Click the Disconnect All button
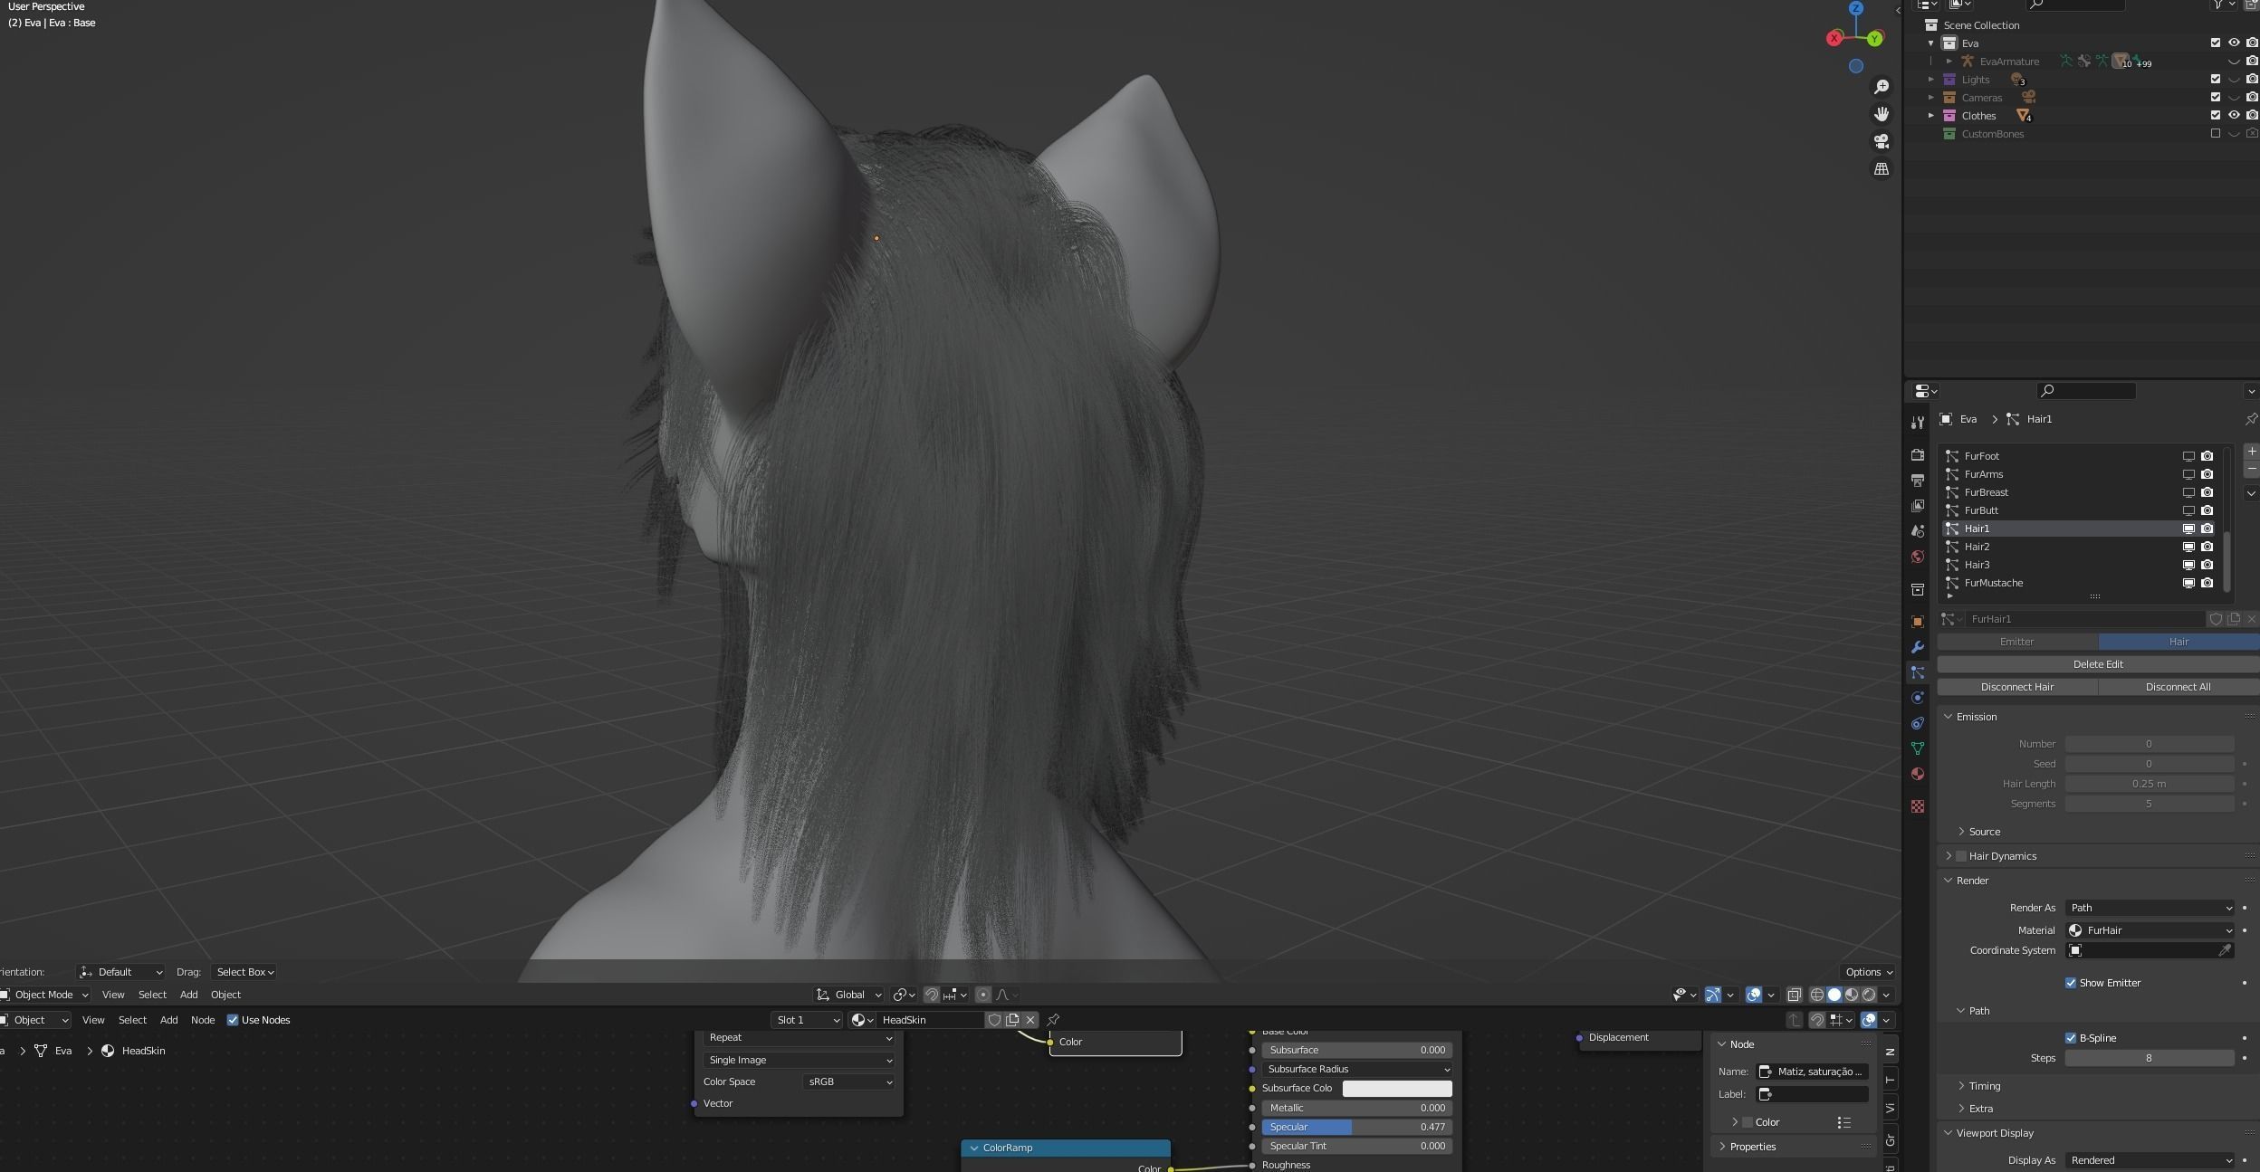 pyautogui.click(x=2179, y=687)
